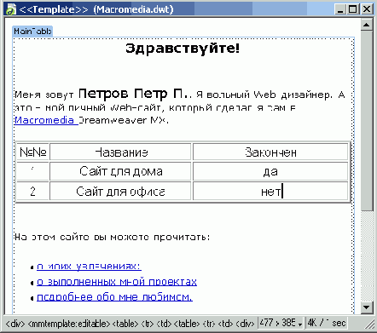Select the first <div> tag in tag selector
Screen dimensions: 377x333
point(15,324)
